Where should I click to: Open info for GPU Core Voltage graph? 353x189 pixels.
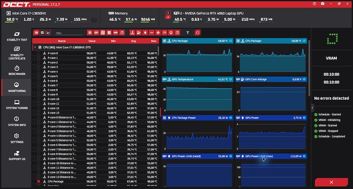304,79
